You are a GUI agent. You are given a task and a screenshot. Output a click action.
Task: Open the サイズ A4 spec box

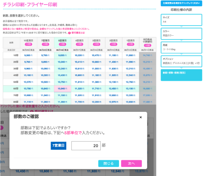tap(181, 20)
